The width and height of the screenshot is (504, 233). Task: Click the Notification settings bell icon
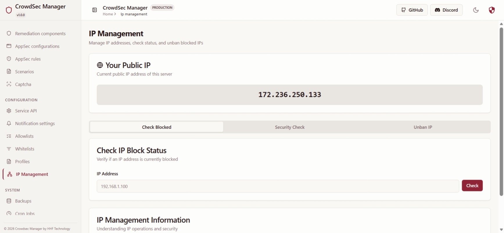point(9,123)
